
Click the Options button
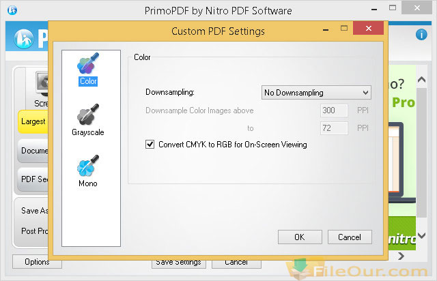click(x=37, y=262)
